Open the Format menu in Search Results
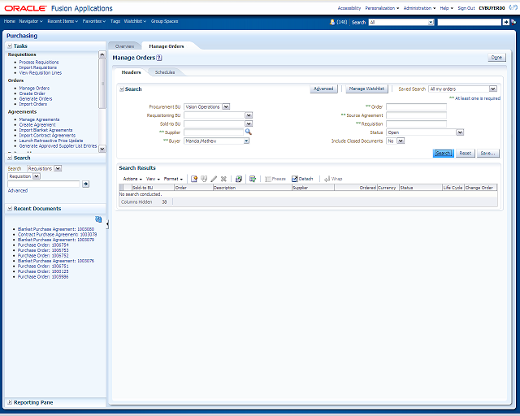The image size is (520, 416). pos(173,179)
